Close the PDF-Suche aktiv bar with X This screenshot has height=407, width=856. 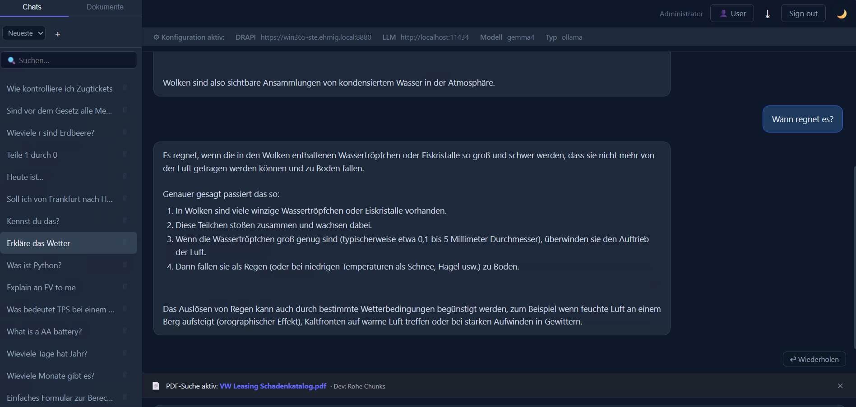[x=840, y=386]
